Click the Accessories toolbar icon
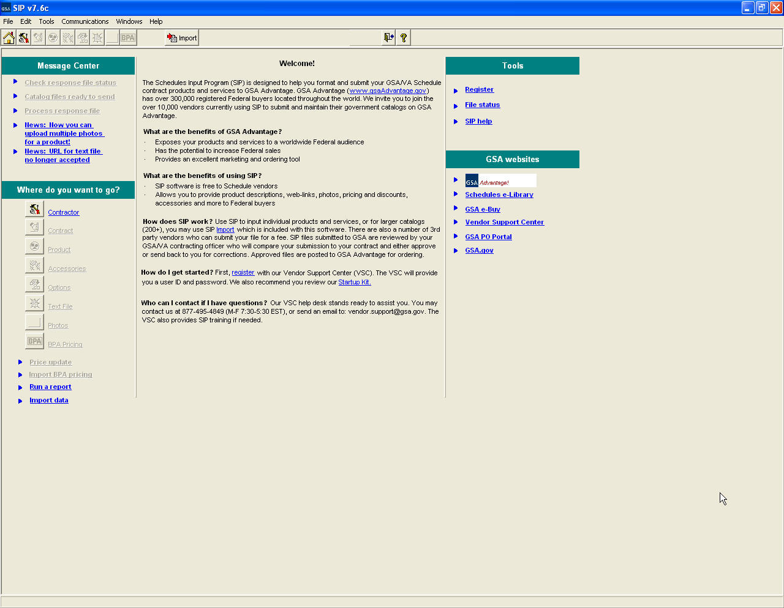The width and height of the screenshot is (784, 608). pos(67,38)
